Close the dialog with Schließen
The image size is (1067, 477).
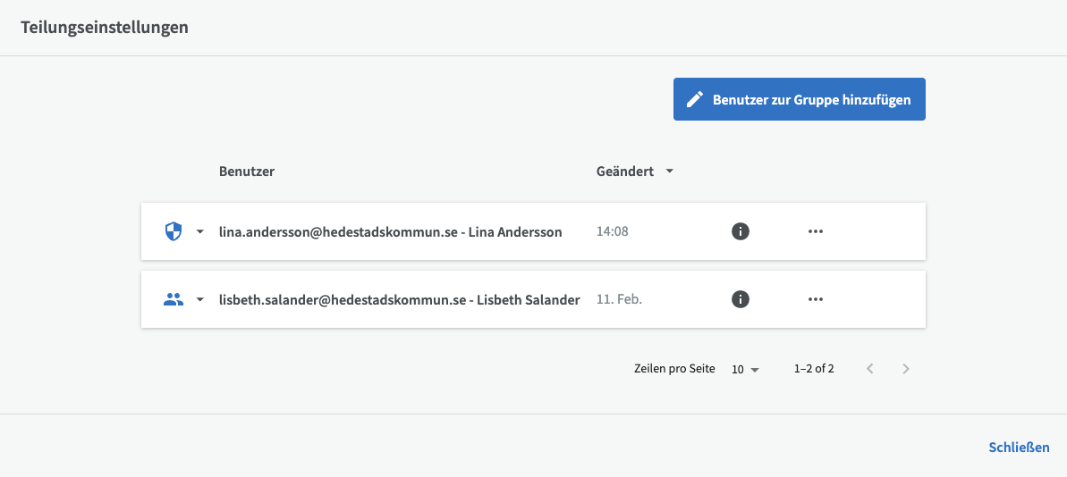pos(1019,448)
